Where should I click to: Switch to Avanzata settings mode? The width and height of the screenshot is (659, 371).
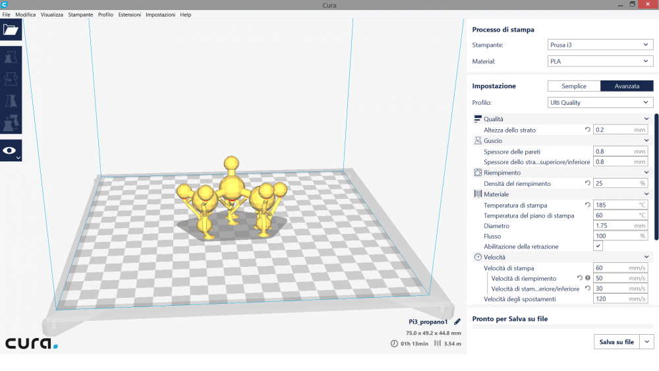click(x=627, y=86)
